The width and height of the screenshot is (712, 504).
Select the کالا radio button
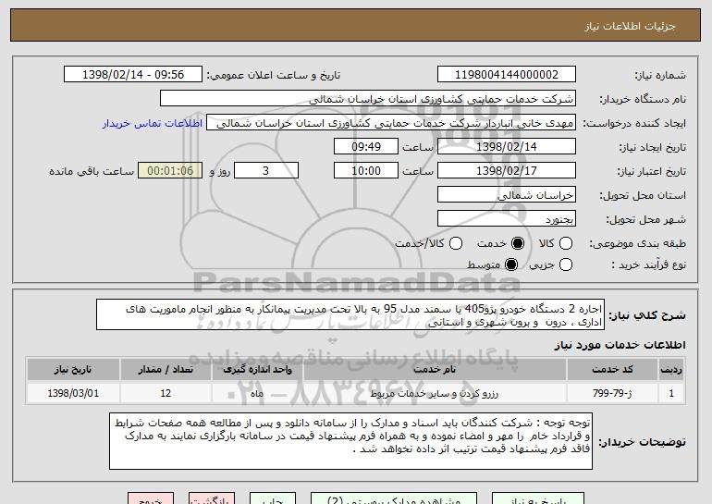(566, 243)
